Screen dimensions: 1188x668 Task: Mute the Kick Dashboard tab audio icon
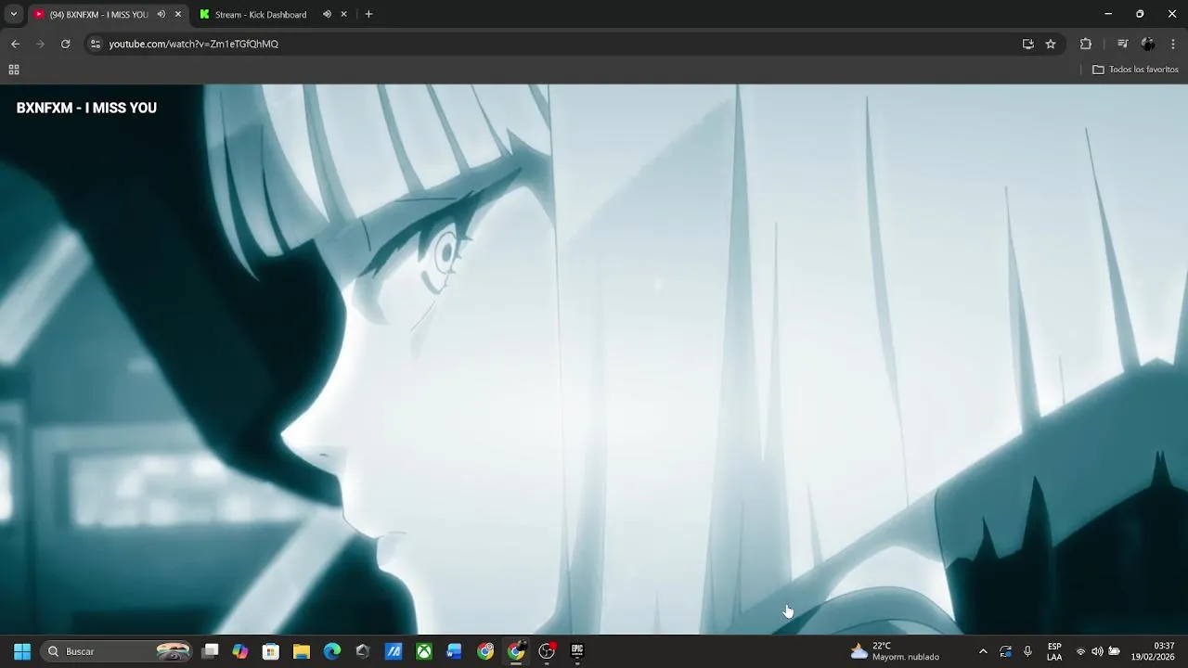coord(327,14)
